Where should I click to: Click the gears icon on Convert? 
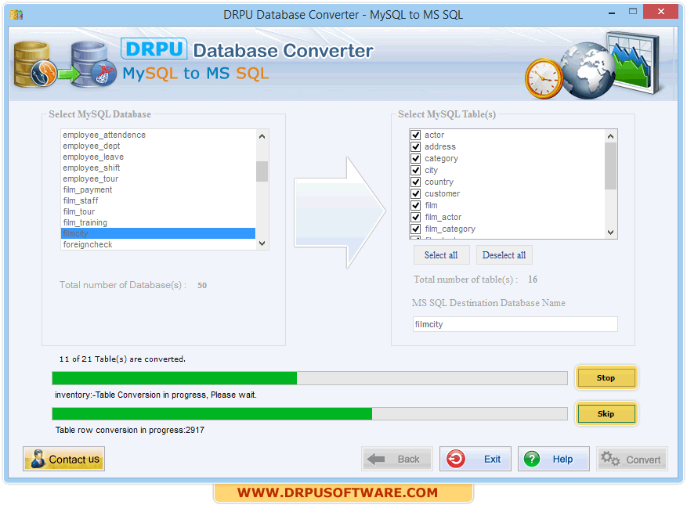pos(610,459)
